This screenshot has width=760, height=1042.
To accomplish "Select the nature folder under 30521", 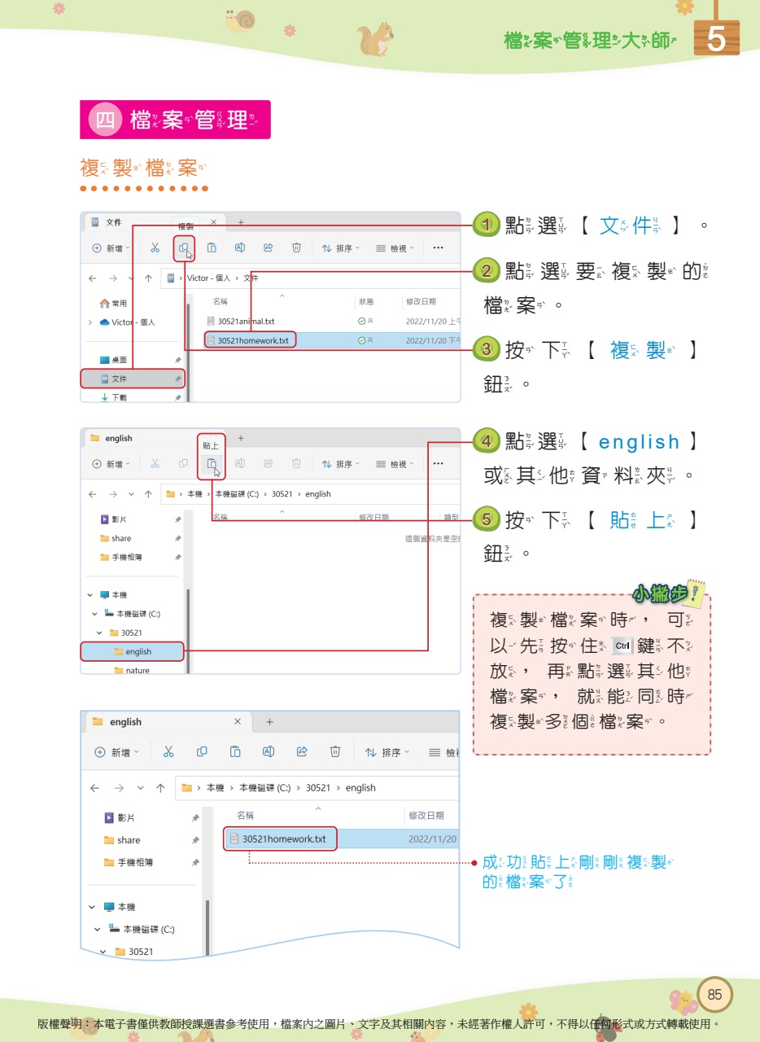I will 138,670.
